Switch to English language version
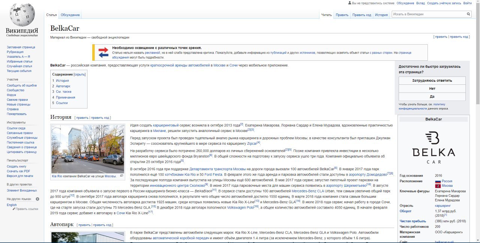The image size is (480, 243). coord(12,205)
